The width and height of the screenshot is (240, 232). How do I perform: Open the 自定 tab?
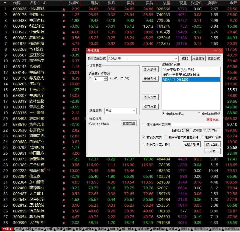(39, 229)
